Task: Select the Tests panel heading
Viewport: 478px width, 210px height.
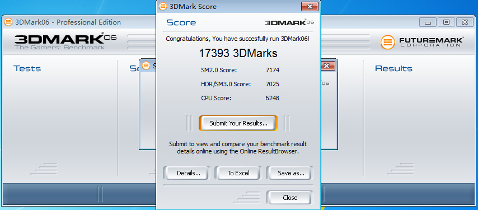Action: 27,68
